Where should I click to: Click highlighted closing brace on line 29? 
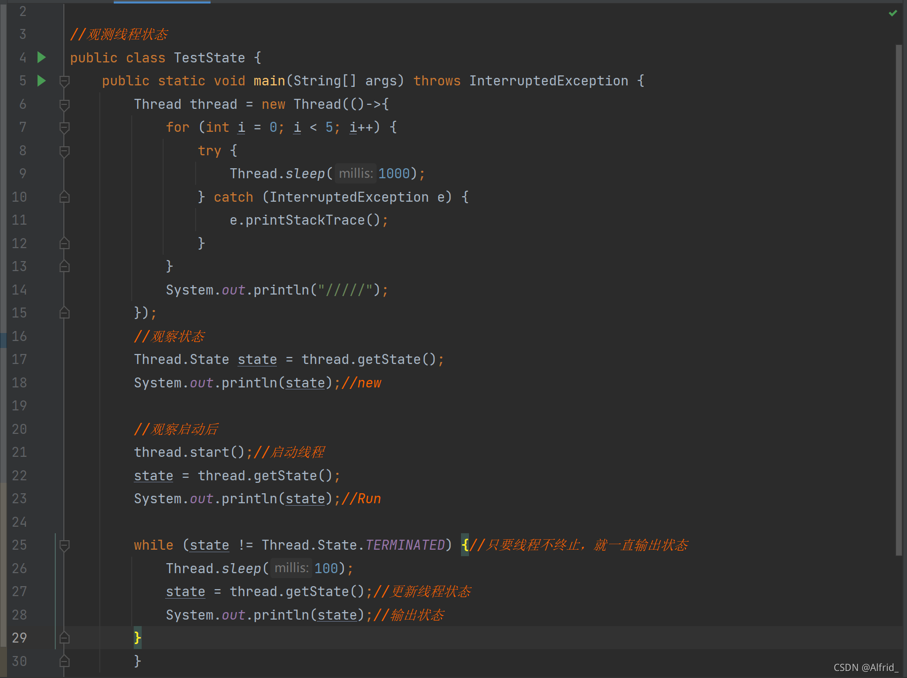click(x=138, y=638)
